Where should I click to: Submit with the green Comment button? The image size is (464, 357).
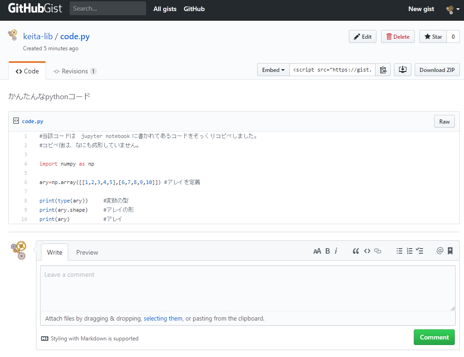coord(434,337)
